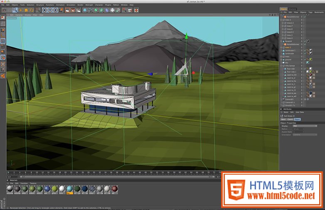This screenshot has width=325, height=210.
Task: Open Object Manager Tags menu
Action: click(x=310, y=12)
